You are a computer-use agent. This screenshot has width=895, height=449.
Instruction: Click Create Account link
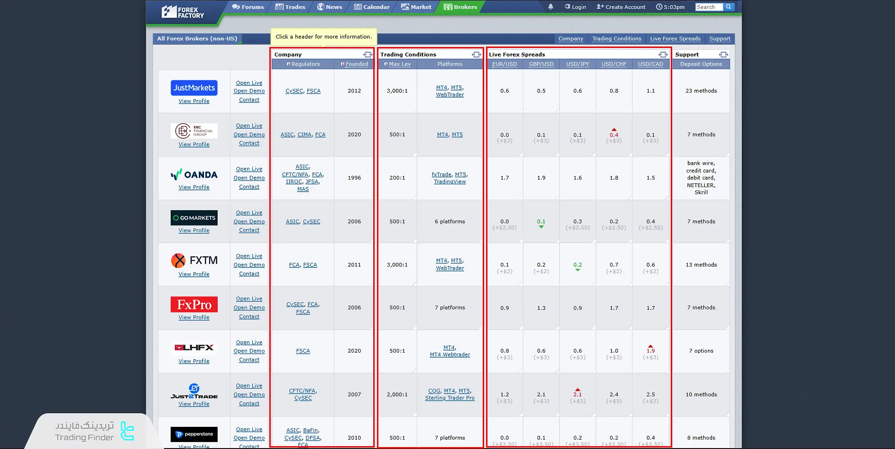click(x=621, y=7)
